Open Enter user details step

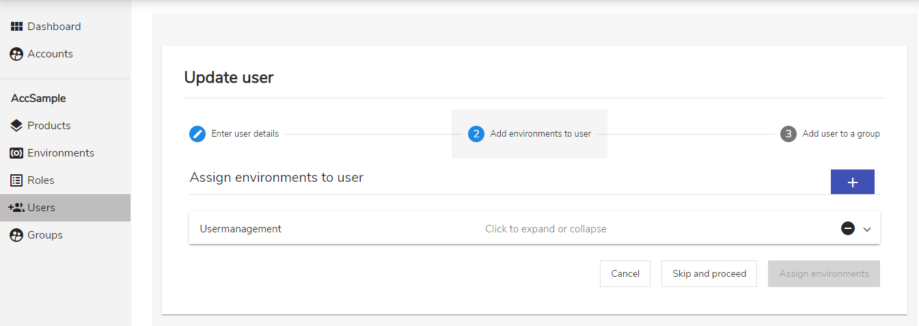[234, 134]
